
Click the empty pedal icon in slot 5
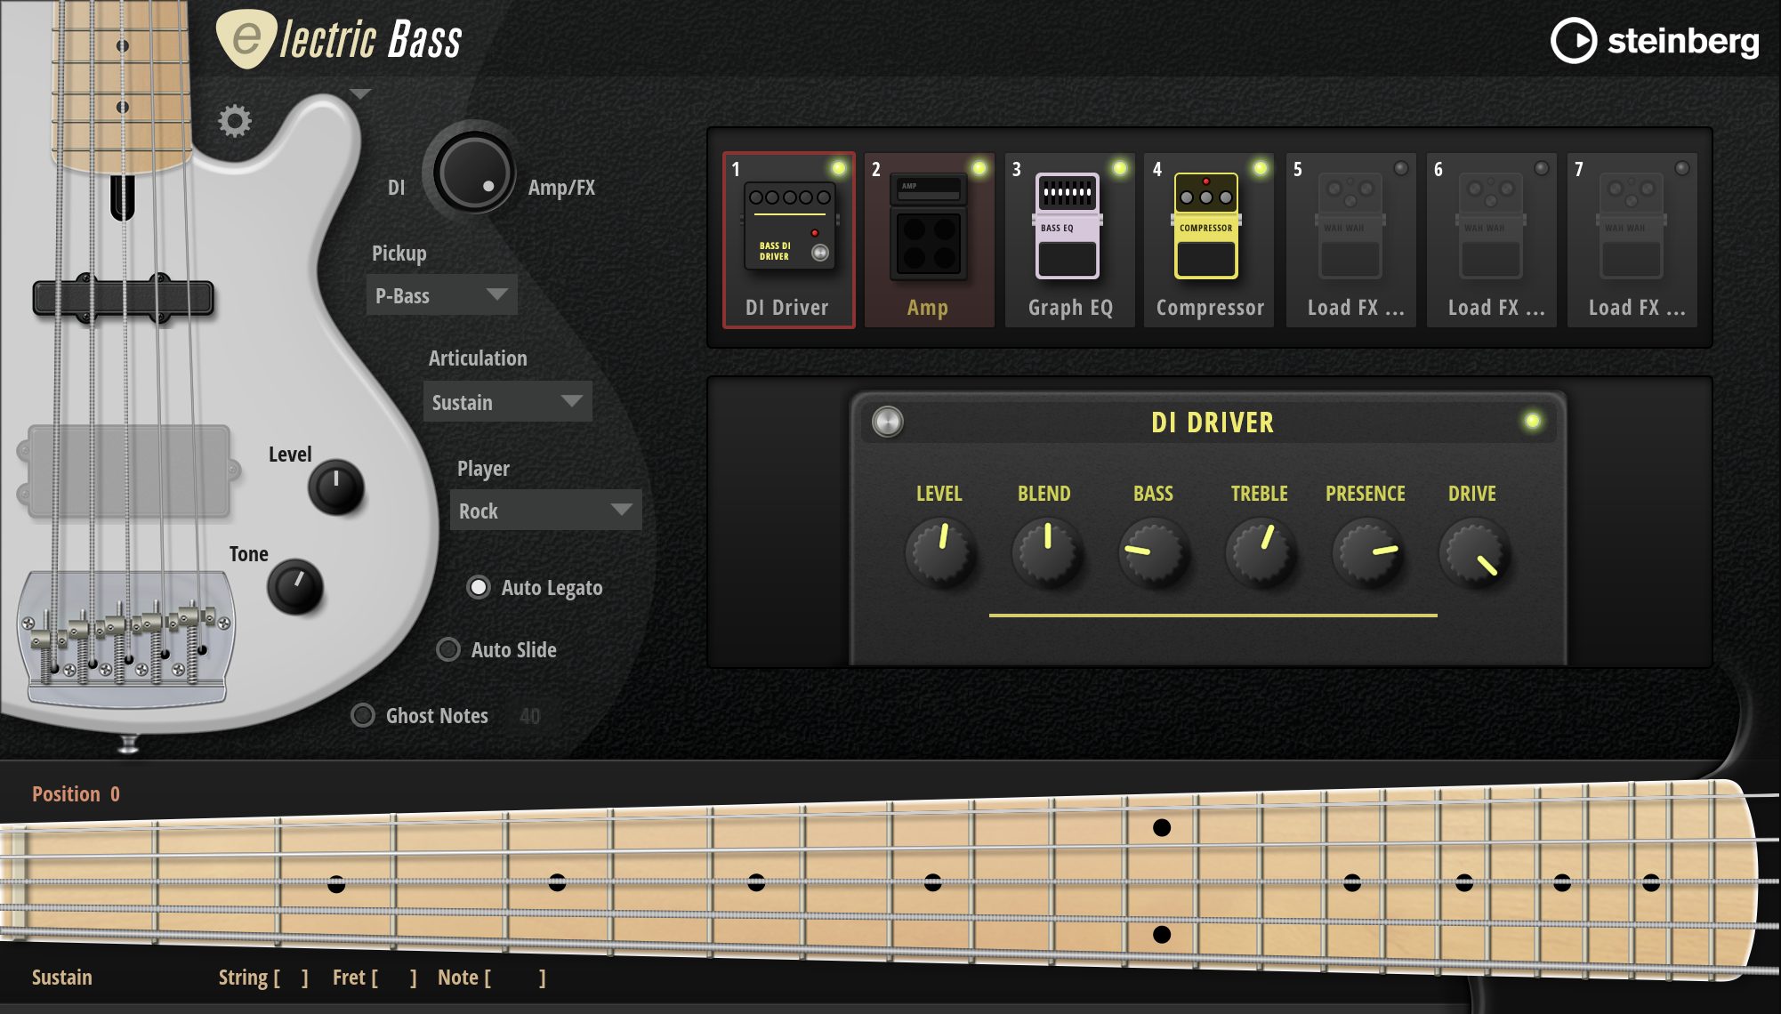click(1350, 226)
